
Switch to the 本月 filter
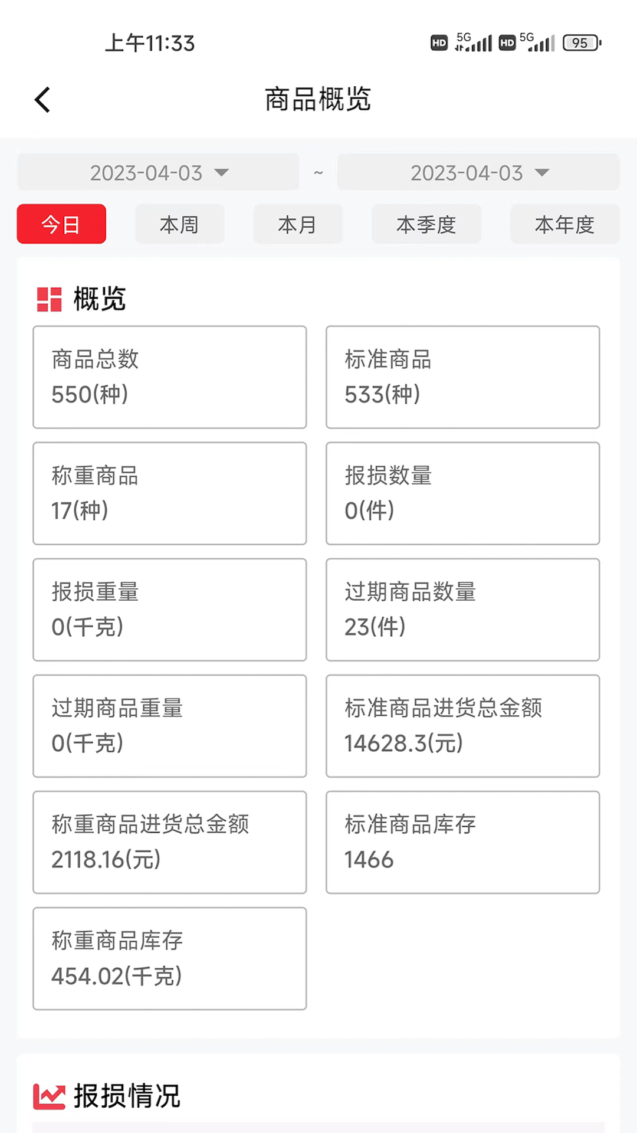pos(298,224)
